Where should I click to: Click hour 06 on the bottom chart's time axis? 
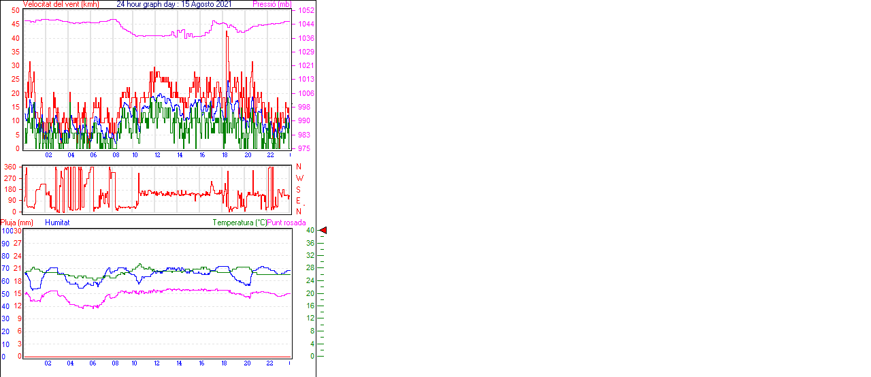[x=93, y=363]
